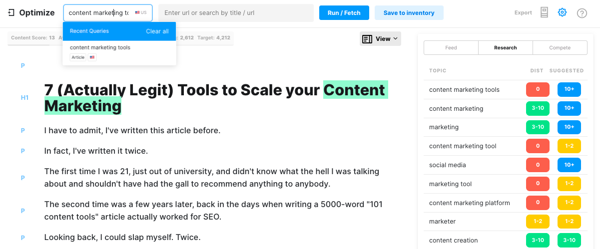Image resolution: width=600 pixels, height=249 pixels.
Task: Focus the URL or title search field
Action: click(x=236, y=13)
